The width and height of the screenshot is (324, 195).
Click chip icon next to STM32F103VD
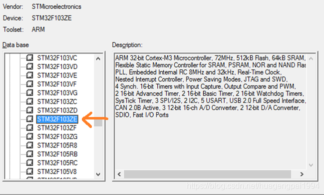pyautogui.click(x=29, y=66)
